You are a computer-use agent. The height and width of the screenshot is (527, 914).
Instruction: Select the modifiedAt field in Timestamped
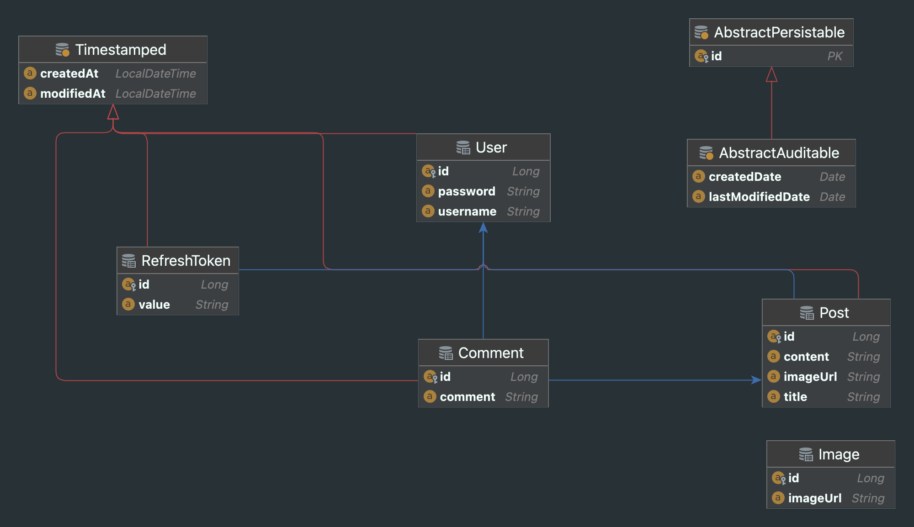(73, 94)
